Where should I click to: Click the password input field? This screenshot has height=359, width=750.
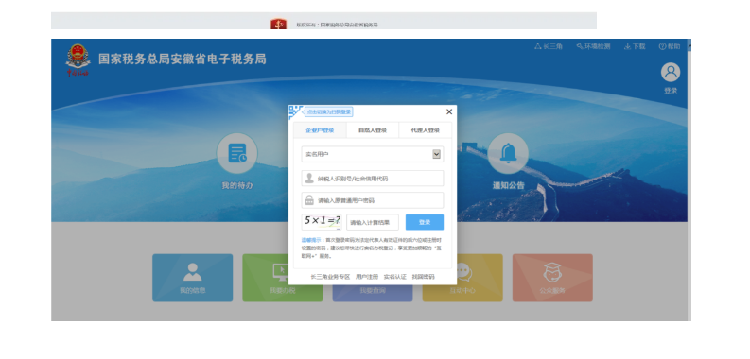[x=372, y=200]
